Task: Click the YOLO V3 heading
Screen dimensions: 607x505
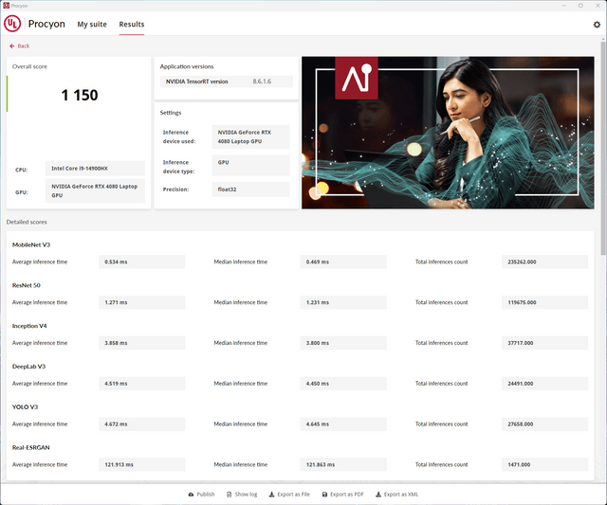Action: 26,407
